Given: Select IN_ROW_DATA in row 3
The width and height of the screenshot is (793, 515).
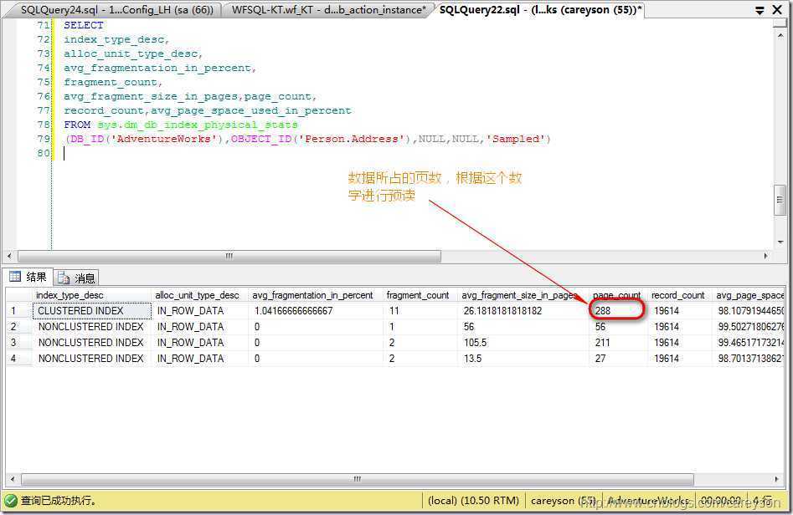Looking at the screenshot, I should point(200,342).
